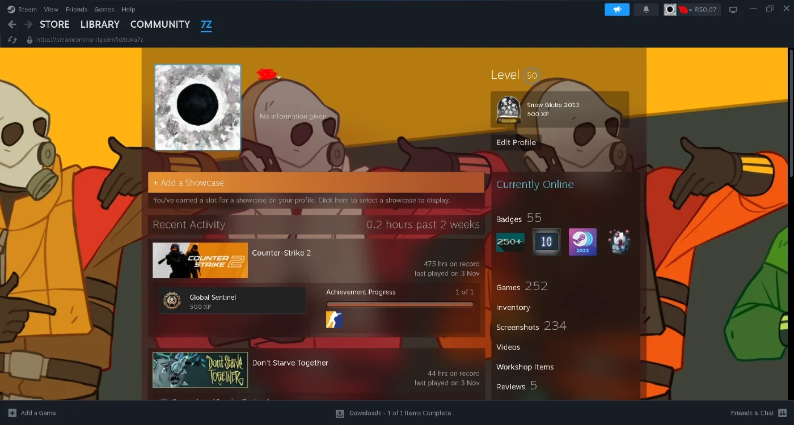Click the CS2 achievement progress bar
The image size is (794, 425).
point(400,304)
